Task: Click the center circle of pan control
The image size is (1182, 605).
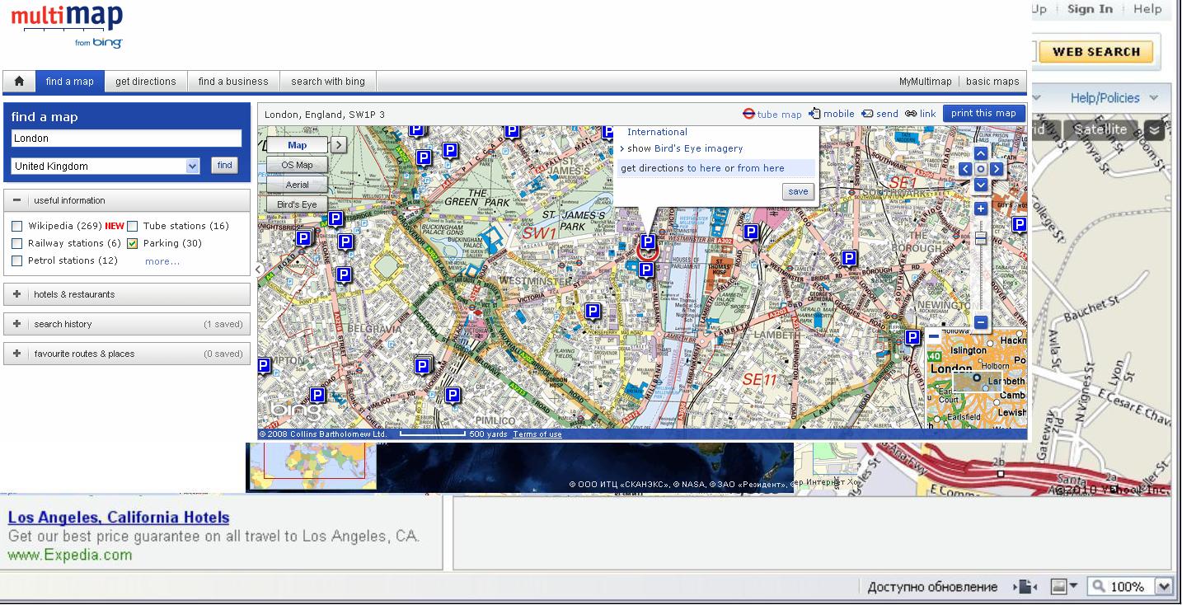Action: (981, 169)
